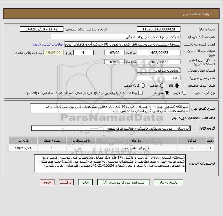Click the اطلاعات کالاهای مورد نیاز section heading

click(x=193, y=118)
